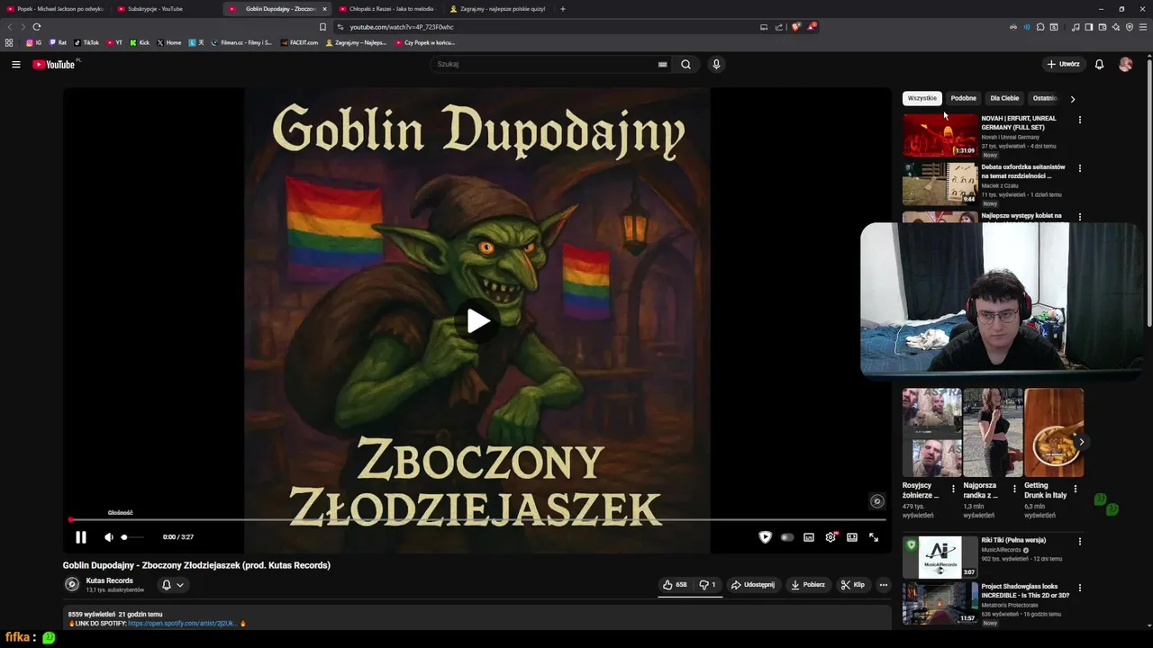1153x648 pixels.
Task: Click the shield play icon in player
Action: point(765,537)
